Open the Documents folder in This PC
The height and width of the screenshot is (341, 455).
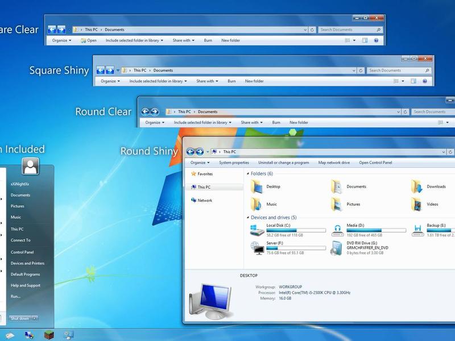pos(337,186)
